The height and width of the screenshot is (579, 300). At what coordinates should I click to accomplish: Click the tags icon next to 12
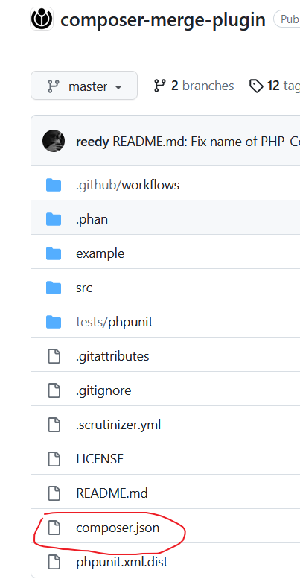point(256,86)
